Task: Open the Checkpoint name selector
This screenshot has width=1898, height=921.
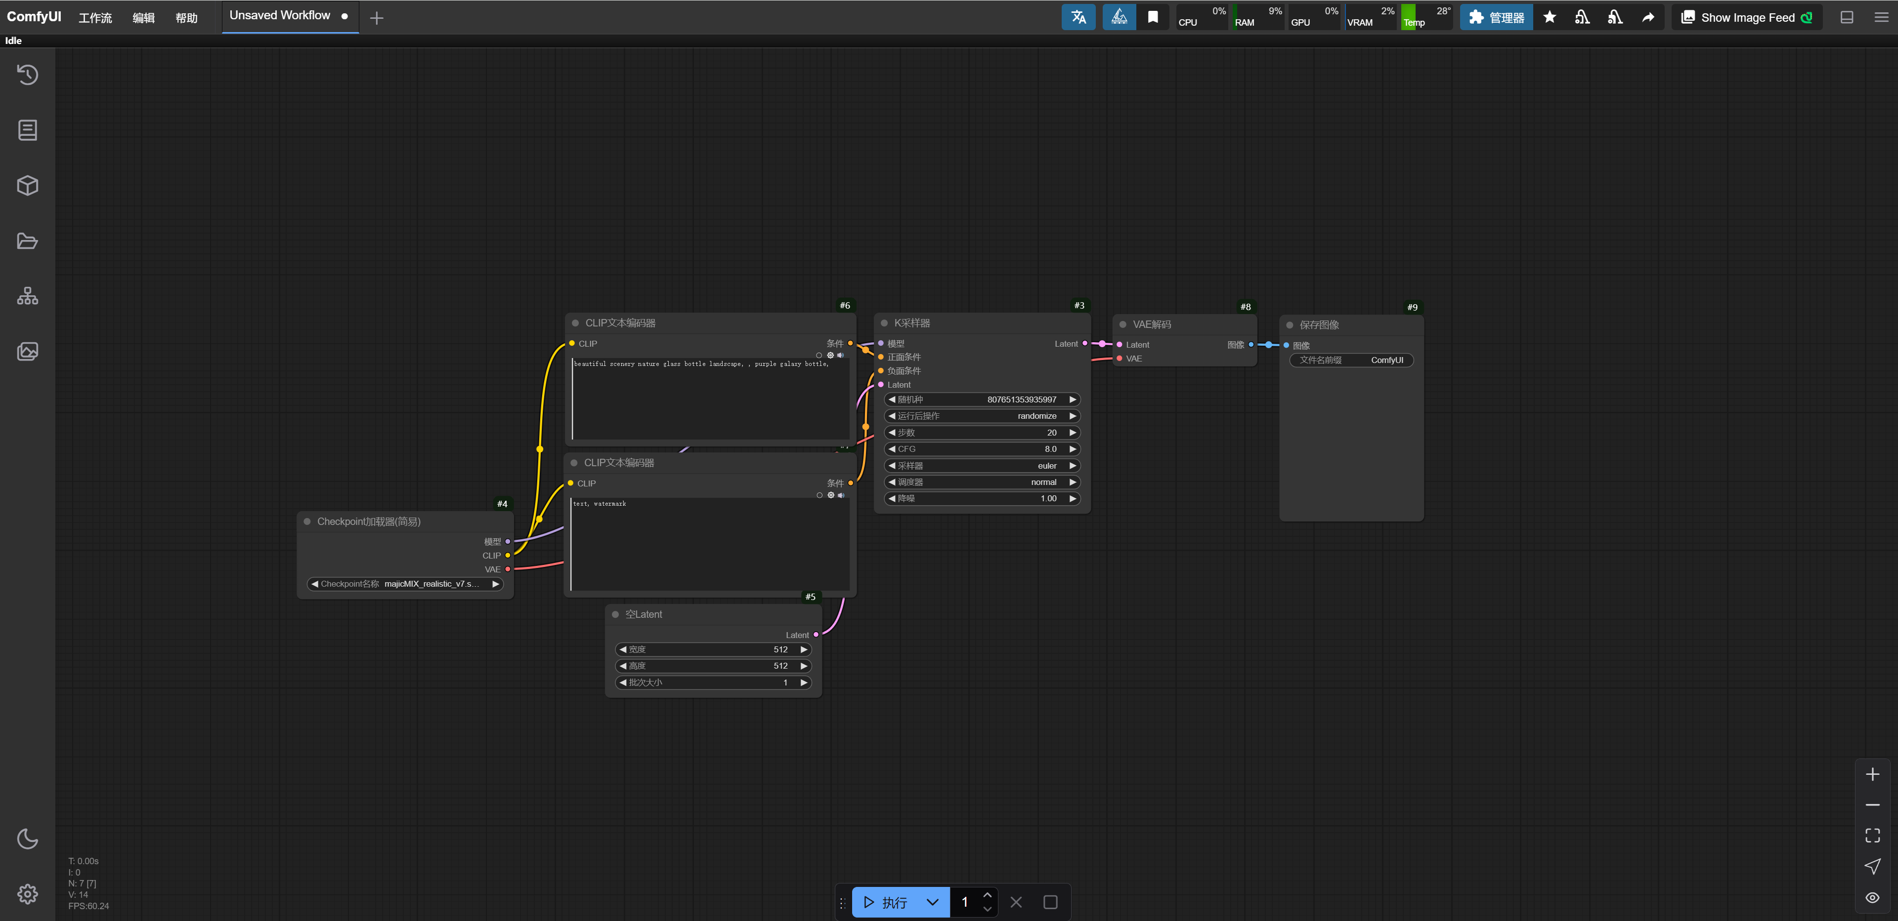Action: [x=404, y=584]
